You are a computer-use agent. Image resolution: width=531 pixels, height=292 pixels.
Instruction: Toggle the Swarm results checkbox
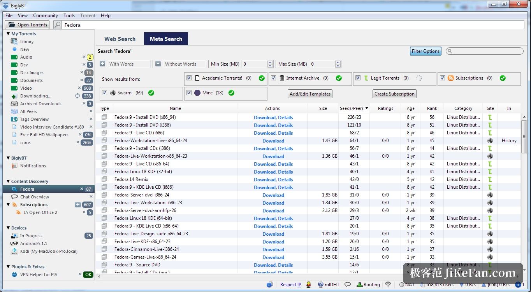[104, 93]
